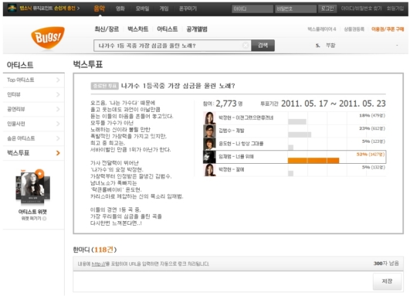This screenshot has width=410, height=296.
Task: Click the star badge on artist widget
Action: pyautogui.click(x=39, y=174)
